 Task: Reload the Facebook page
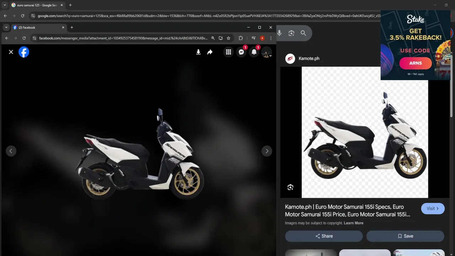(24, 38)
